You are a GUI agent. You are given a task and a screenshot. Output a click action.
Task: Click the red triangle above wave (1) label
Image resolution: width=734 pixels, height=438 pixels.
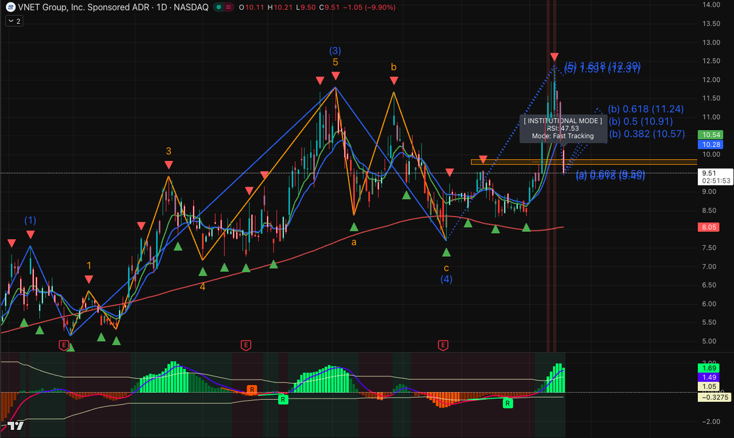[31, 234]
